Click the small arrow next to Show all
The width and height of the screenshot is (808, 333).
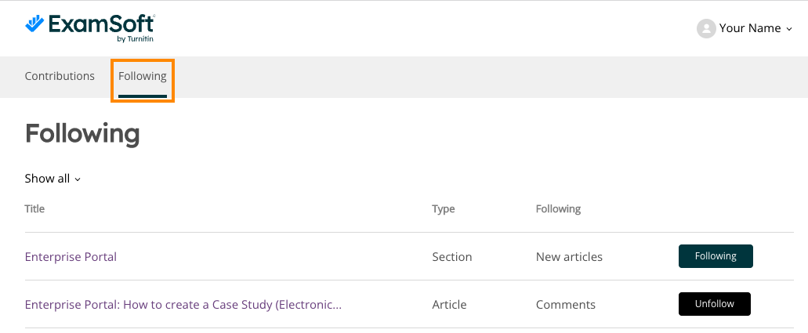click(x=78, y=179)
